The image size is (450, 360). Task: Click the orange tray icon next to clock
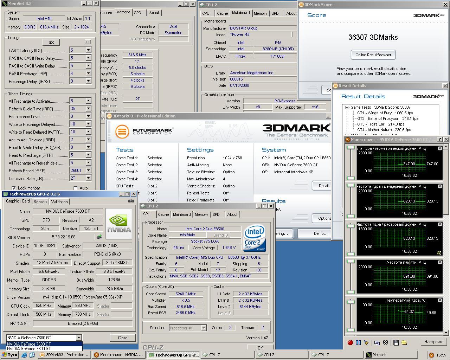[x=431, y=355]
